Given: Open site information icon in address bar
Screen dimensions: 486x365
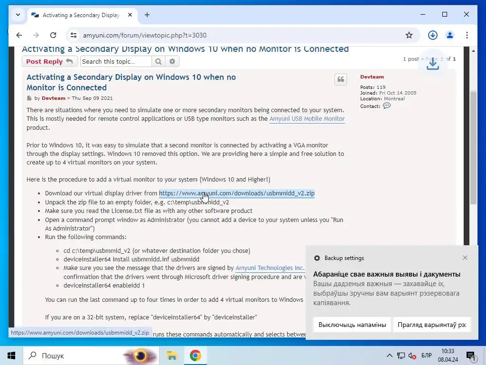Looking at the screenshot, I should click(74, 35).
